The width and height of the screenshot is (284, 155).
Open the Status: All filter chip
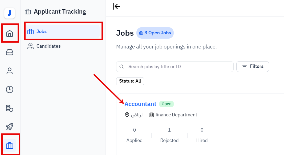130,81
